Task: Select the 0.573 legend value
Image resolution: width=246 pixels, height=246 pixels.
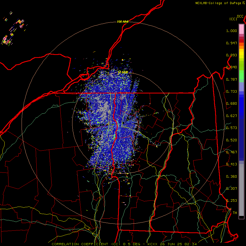Action: 232,128
